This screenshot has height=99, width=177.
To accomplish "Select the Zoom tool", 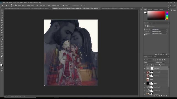I will (2, 58).
